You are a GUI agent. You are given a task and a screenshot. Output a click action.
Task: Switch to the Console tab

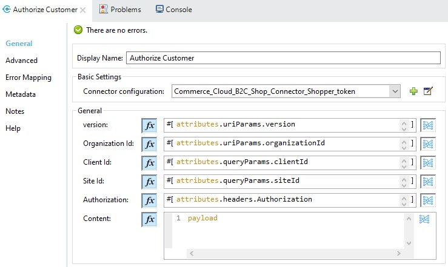tap(174, 10)
